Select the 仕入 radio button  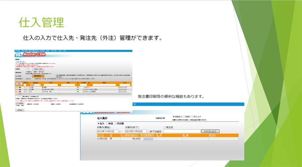(x=98, y=124)
